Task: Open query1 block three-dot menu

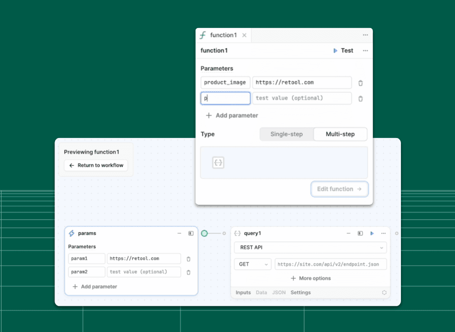Action: (x=383, y=234)
